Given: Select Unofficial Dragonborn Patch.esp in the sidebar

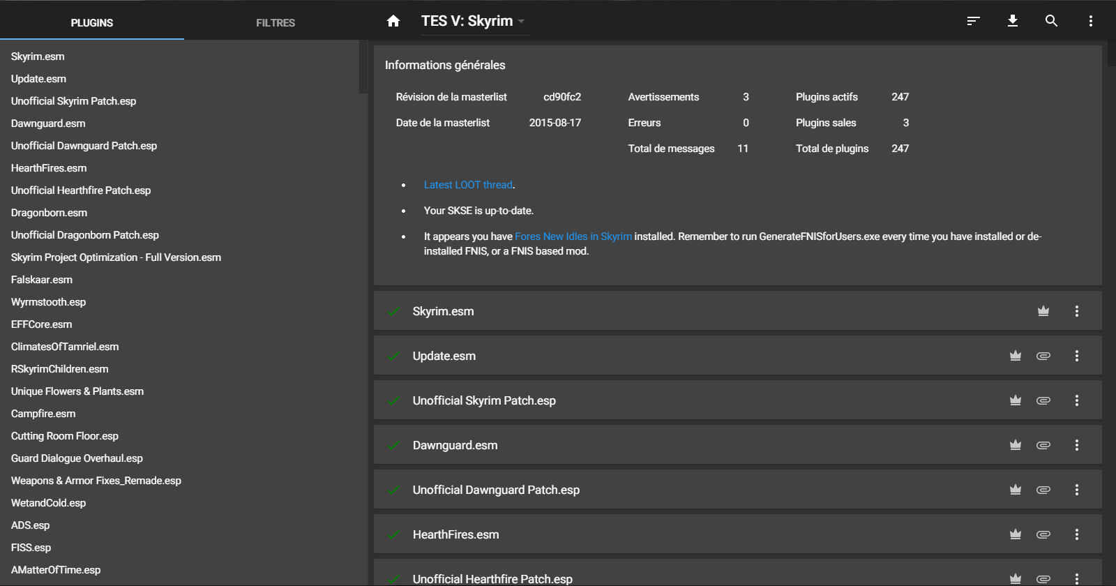Looking at the screenshot, I should (85, 235).
